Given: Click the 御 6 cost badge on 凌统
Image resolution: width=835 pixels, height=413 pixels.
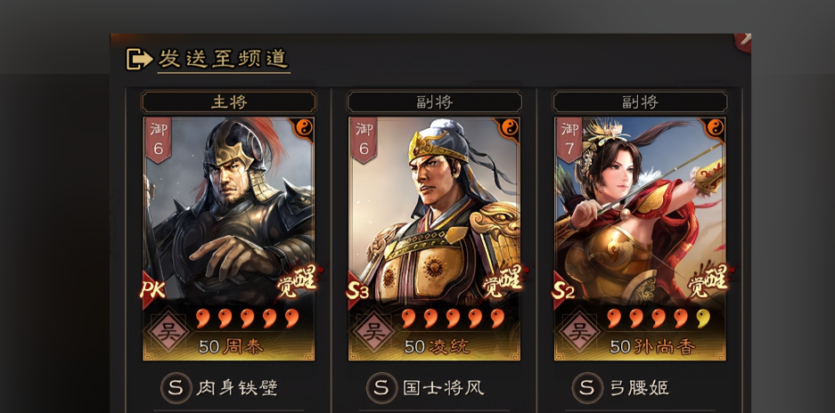Looking at the screenshot, I should coord(364,140).
